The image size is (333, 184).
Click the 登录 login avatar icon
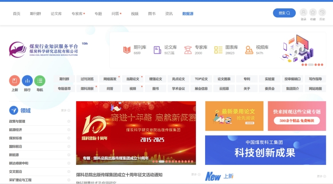pyautogui.click(x=303, y=12)
